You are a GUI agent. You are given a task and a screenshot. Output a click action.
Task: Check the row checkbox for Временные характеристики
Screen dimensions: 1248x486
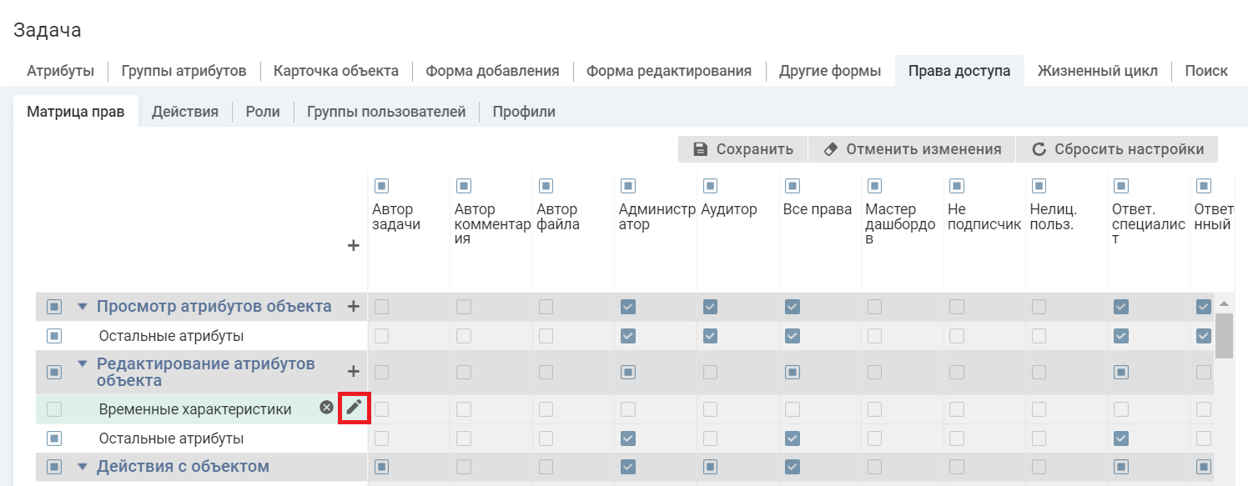[x=54, y=409]
